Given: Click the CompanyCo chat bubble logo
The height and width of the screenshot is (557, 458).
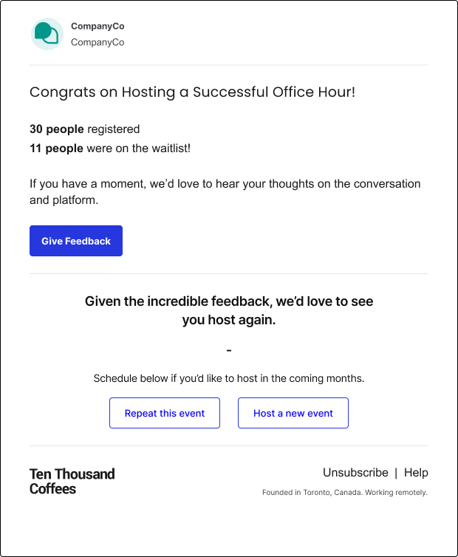Looking at the screenshot, I should pyautogui.click(x=47, y=34).
